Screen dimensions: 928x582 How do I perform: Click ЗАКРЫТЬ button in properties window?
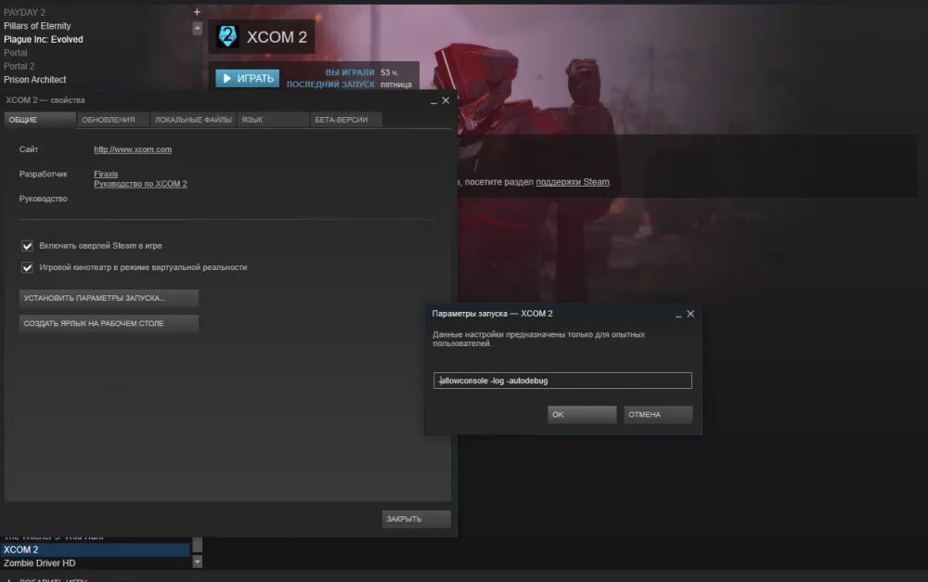click(x=416, y=519)
